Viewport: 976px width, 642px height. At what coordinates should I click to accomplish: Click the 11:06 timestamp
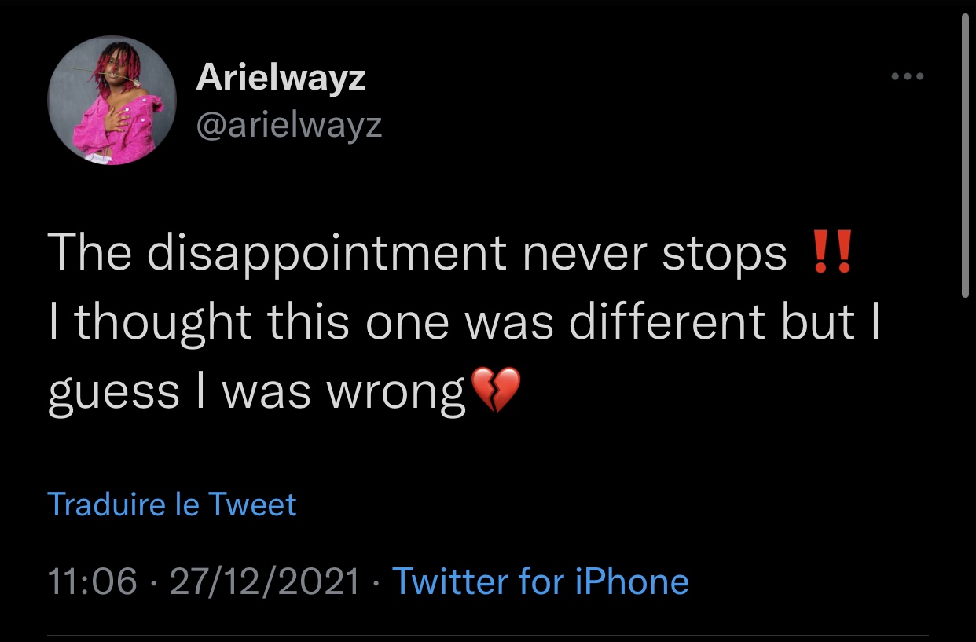click(92, 581)
